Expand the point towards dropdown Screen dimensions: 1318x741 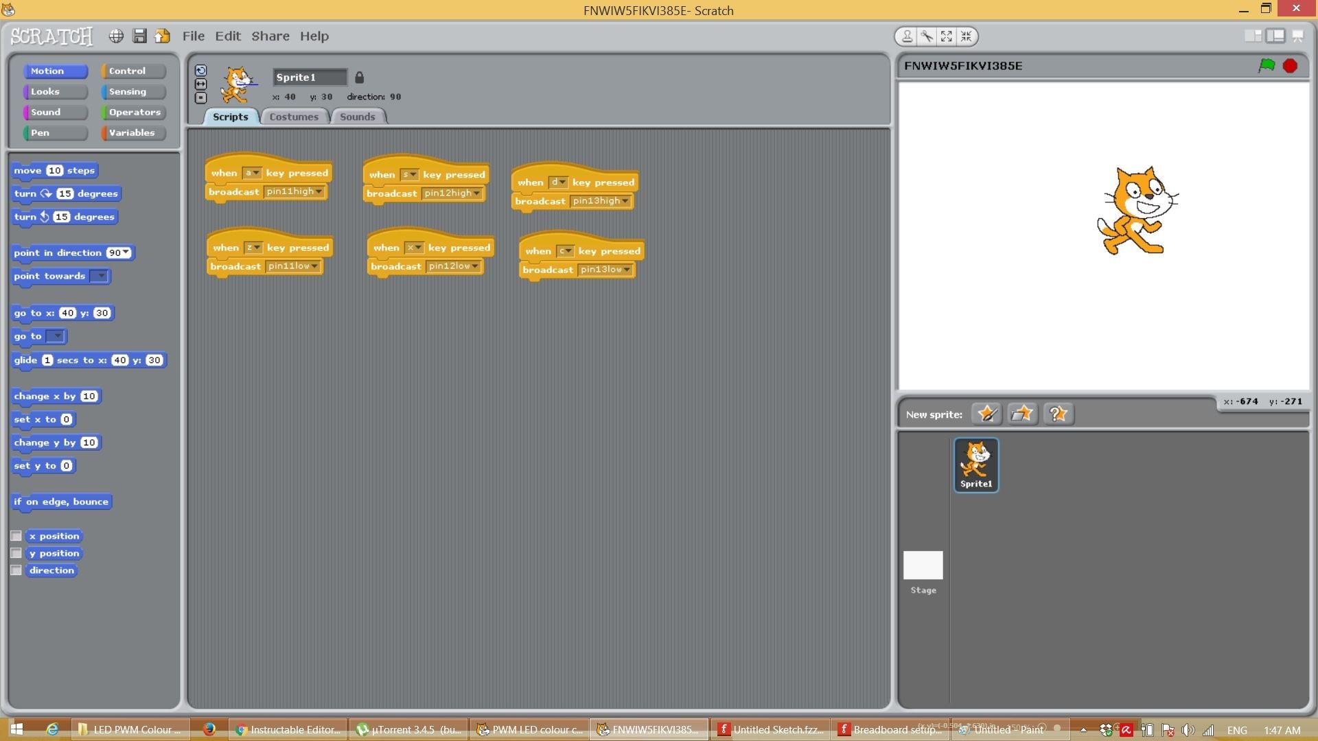coord(101,277)
